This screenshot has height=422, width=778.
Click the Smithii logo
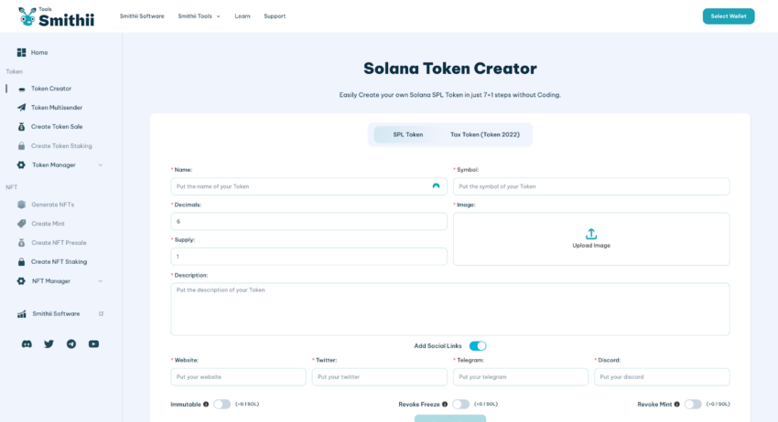[56, 16]
